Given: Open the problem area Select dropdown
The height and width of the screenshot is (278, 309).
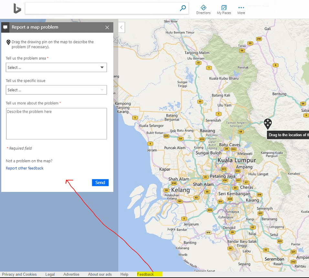Looking at the screenshot, I should point(56,67).
